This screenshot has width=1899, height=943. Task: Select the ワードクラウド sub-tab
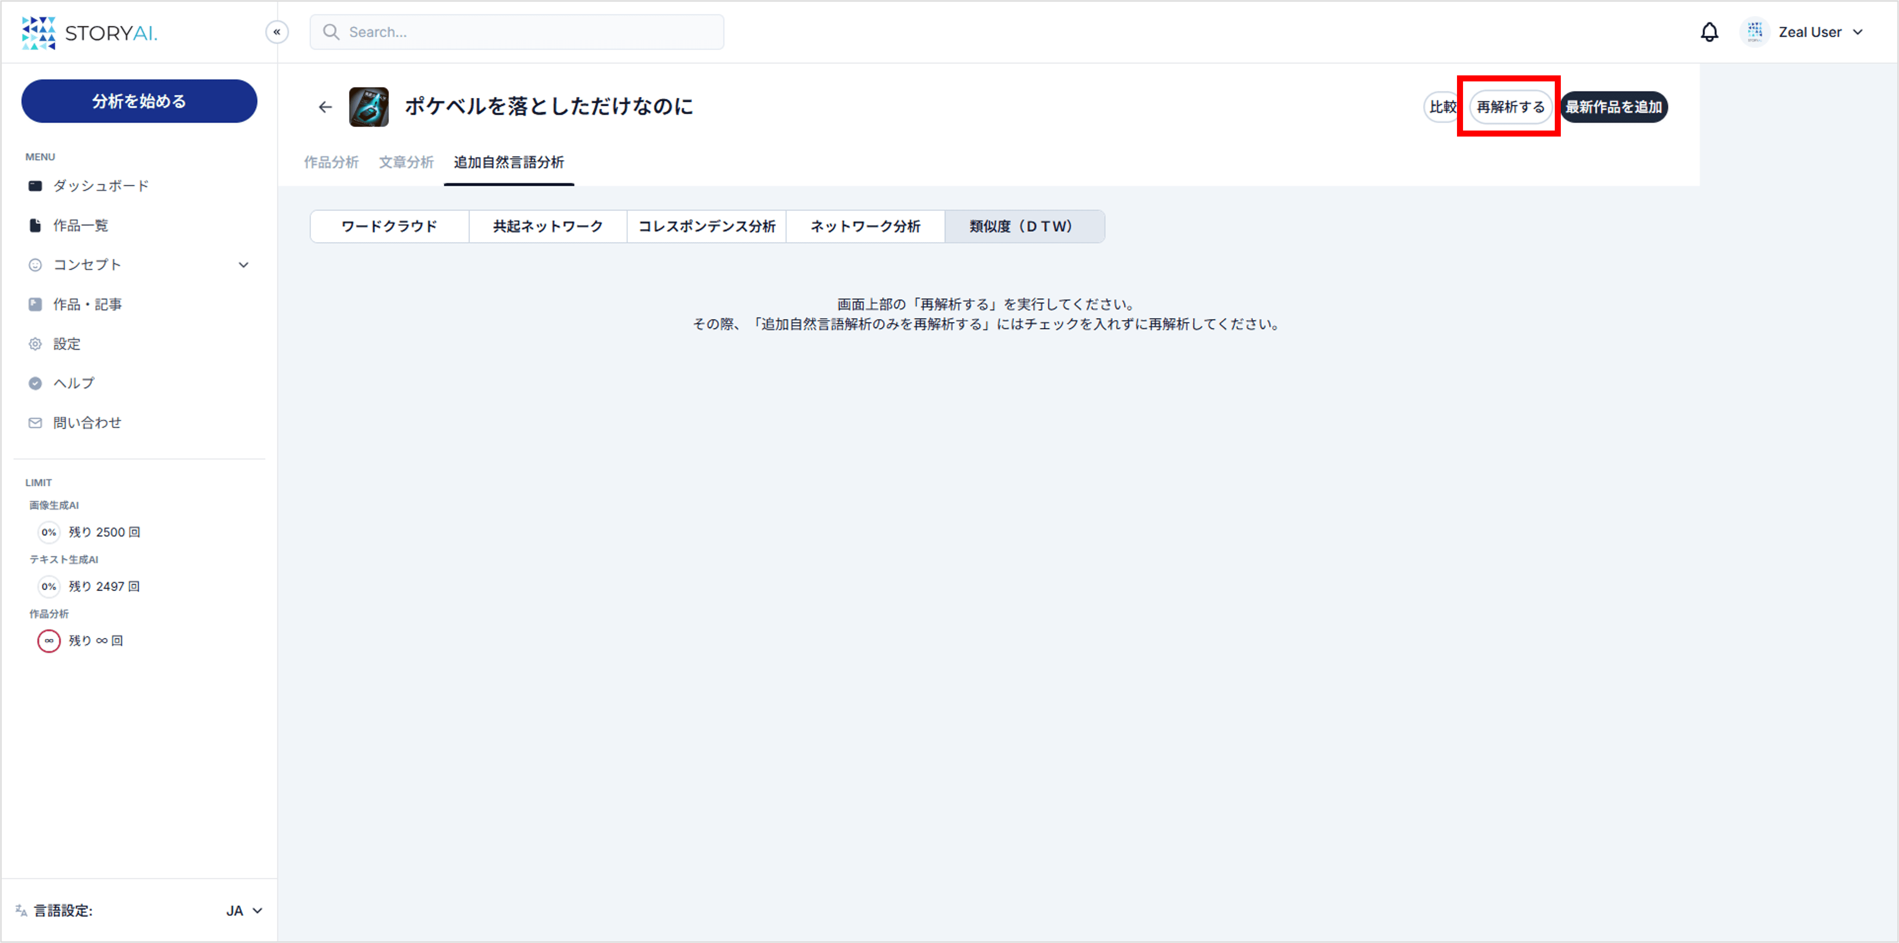pyautogui.click(x=389, y=226)
